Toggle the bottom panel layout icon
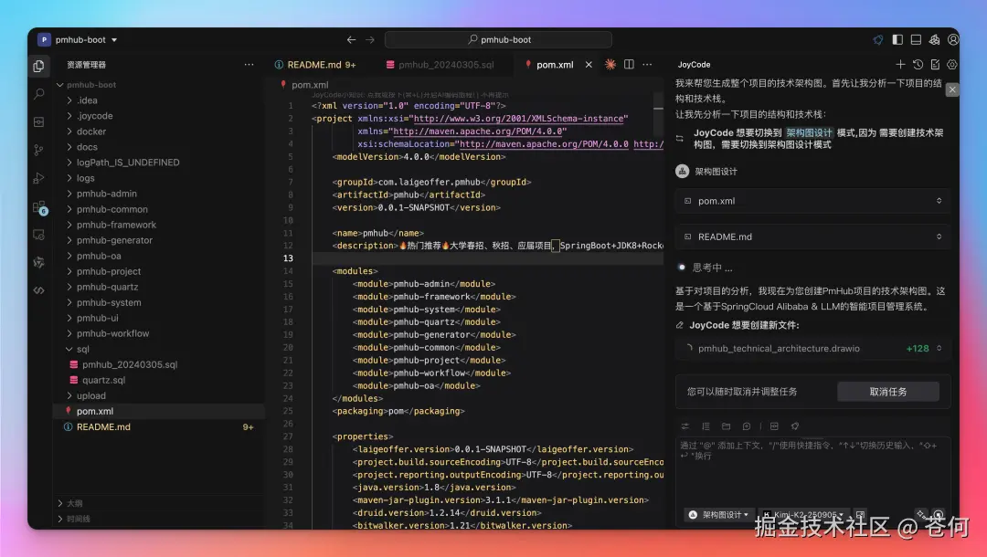987x557 pixels. [916, 39]
